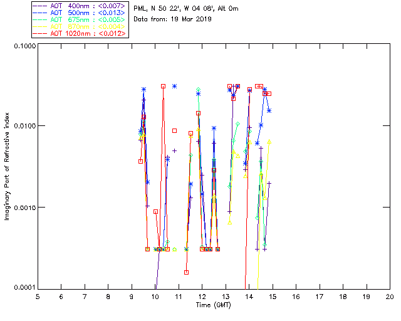401x321 pixels.
Task: Click the lone blue asterisk near 10.8 at top
Action: click(x=174, y=87)
